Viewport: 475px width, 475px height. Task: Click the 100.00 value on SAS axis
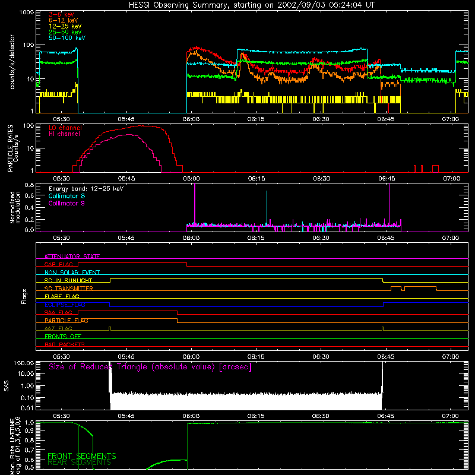[24, 363]
